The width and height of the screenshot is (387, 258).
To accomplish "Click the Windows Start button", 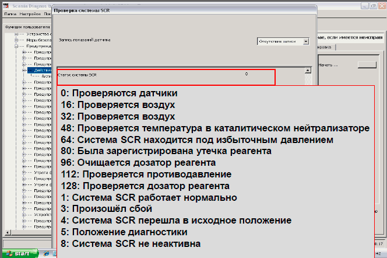I will [x=20, y=253].
